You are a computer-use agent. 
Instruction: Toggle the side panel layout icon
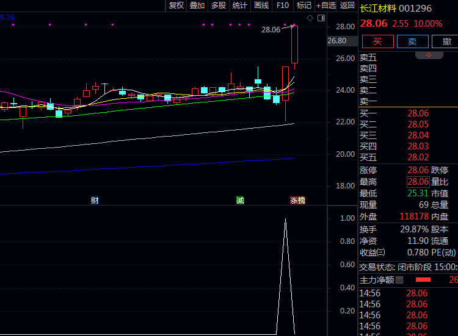pyautogui.click(x=321, y=18)
